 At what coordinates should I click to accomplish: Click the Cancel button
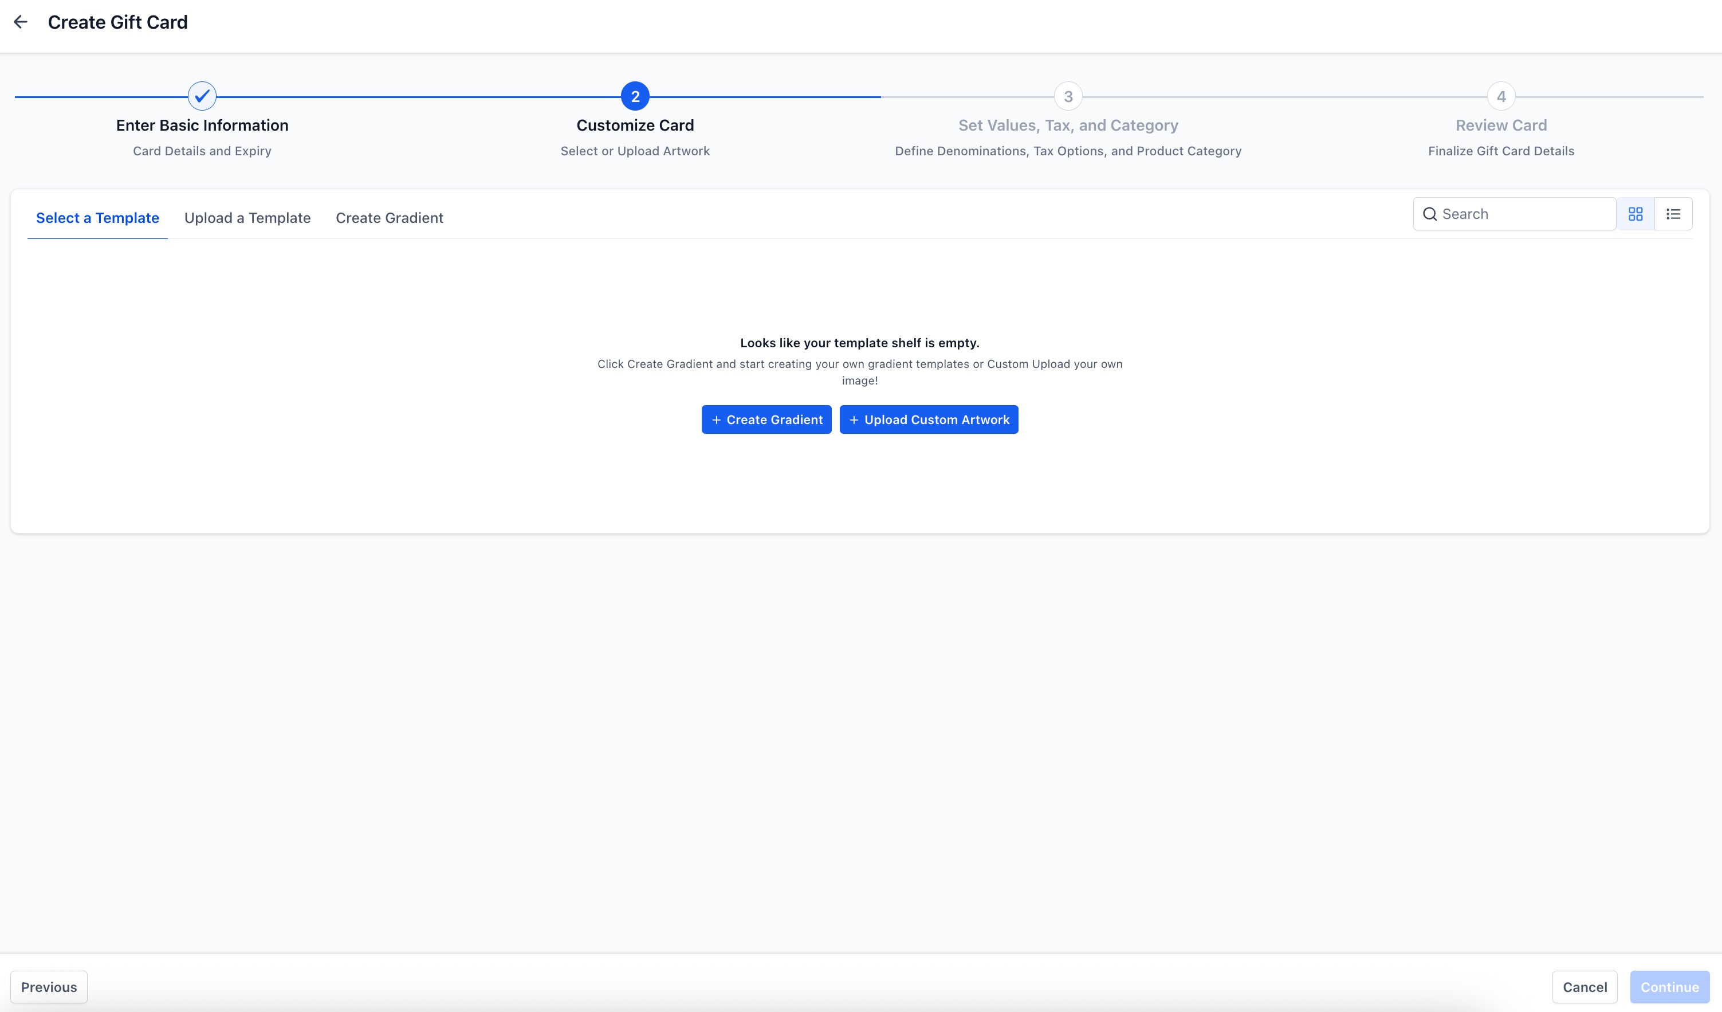1584,987
